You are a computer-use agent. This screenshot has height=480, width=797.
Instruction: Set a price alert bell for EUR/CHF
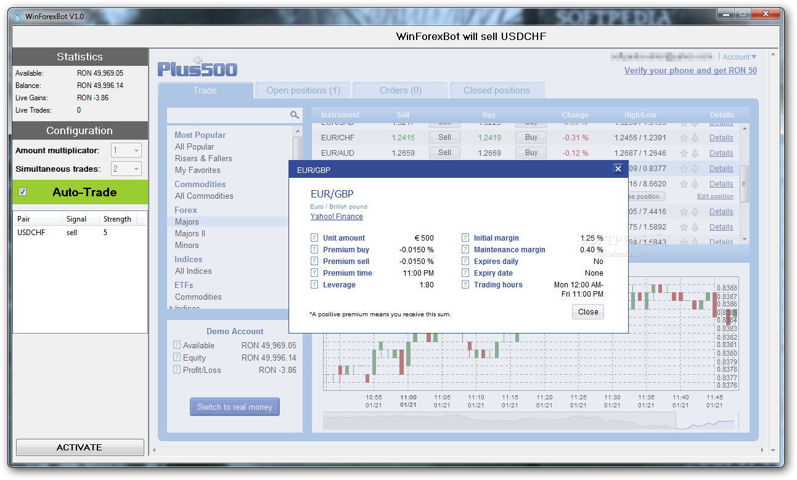tap(695, 138)
